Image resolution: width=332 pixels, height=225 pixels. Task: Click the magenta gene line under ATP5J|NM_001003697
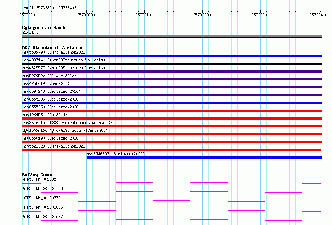point(172,220)
